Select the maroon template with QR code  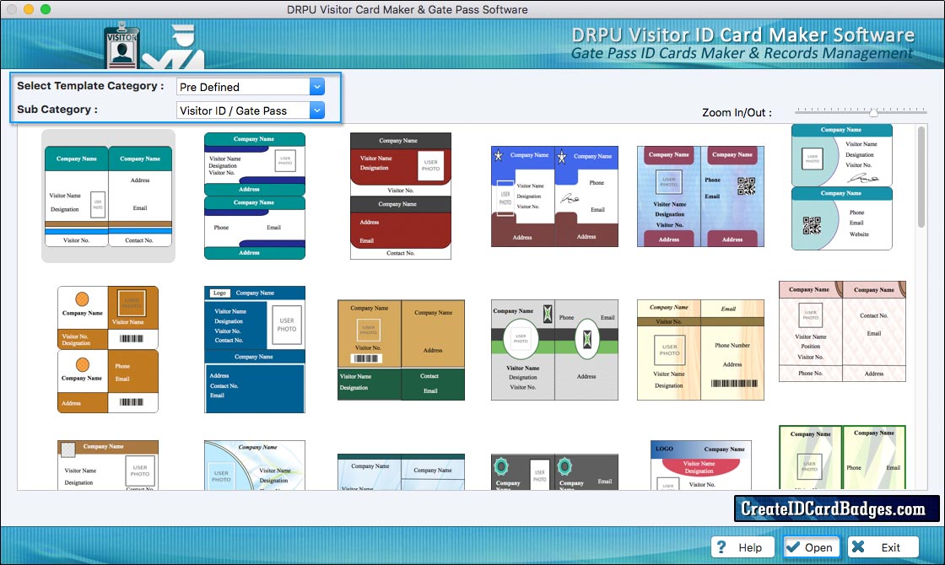click(700, 196)
